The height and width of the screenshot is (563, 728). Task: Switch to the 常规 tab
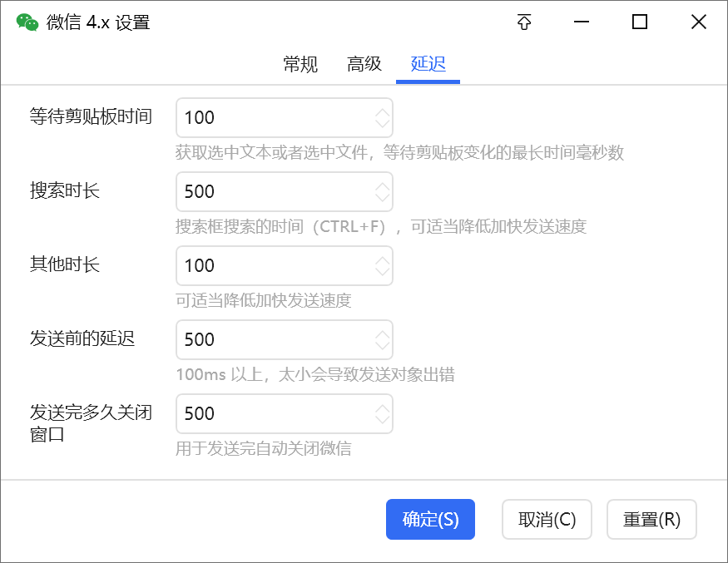(300, 64)
